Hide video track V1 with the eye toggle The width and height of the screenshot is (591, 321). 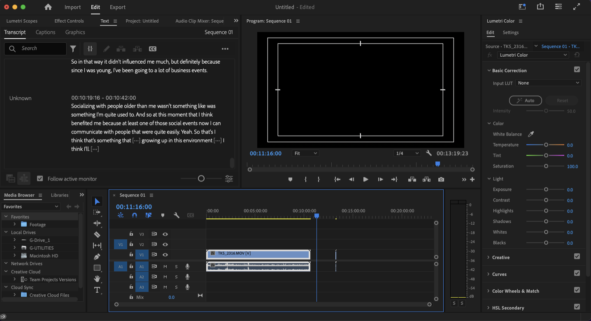[165, 255]
